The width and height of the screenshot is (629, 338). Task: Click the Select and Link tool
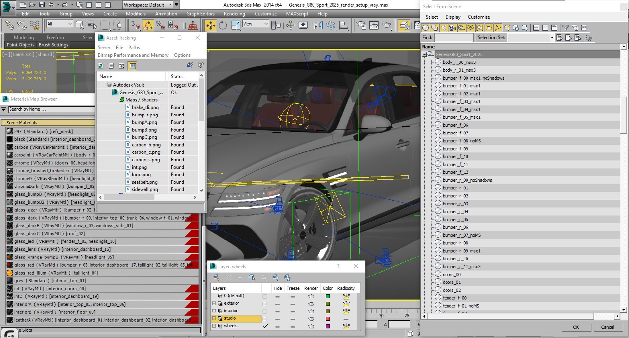[x=9, y=25]
